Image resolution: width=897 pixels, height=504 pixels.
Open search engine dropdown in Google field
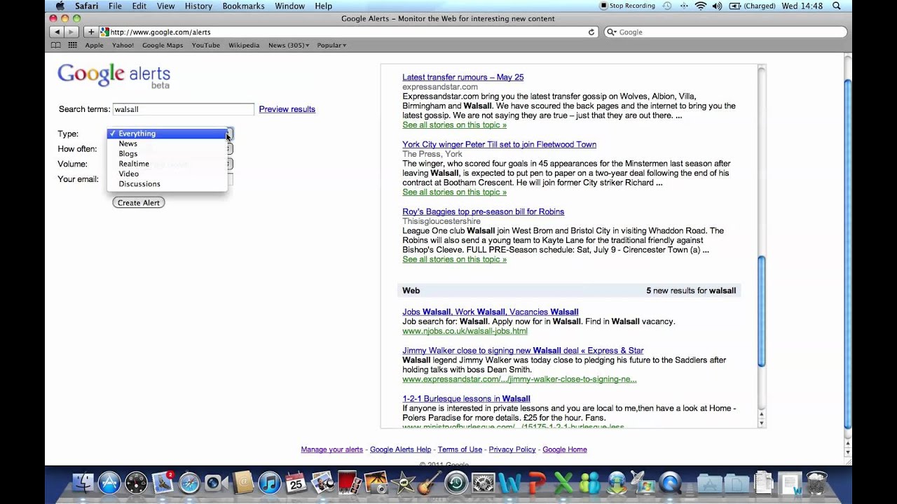click(612, 32)
